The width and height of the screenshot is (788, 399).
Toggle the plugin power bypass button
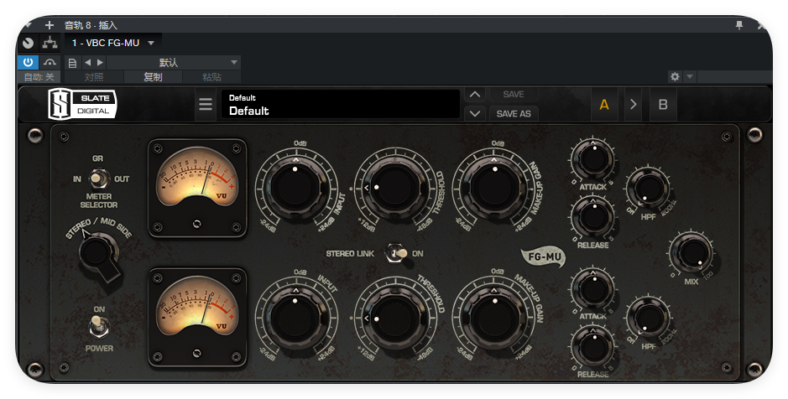[x=29, y=62]
